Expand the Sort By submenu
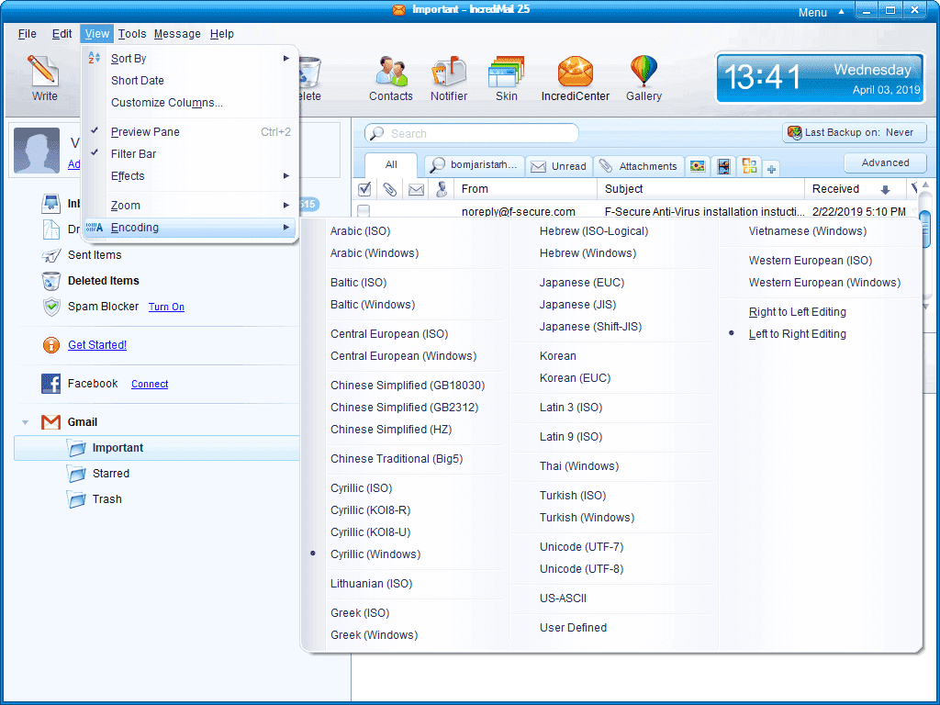 (191, 59)
